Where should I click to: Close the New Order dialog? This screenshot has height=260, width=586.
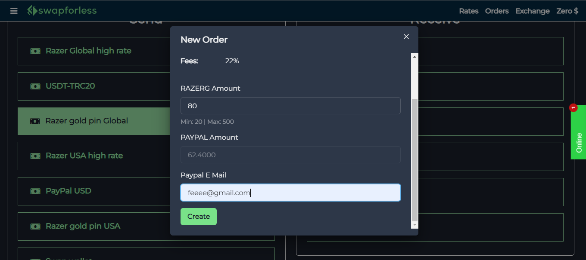[406, 37]
